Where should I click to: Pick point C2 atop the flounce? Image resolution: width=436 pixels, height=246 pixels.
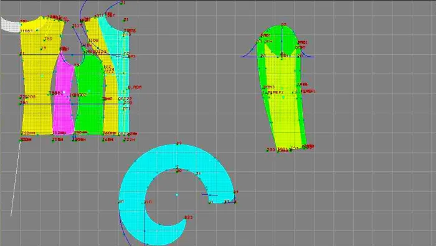(x=179, y=143)
